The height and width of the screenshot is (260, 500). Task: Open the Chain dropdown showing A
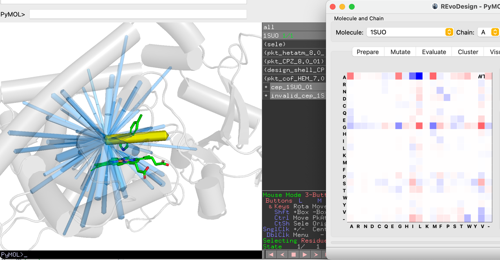tap(488, 32)
